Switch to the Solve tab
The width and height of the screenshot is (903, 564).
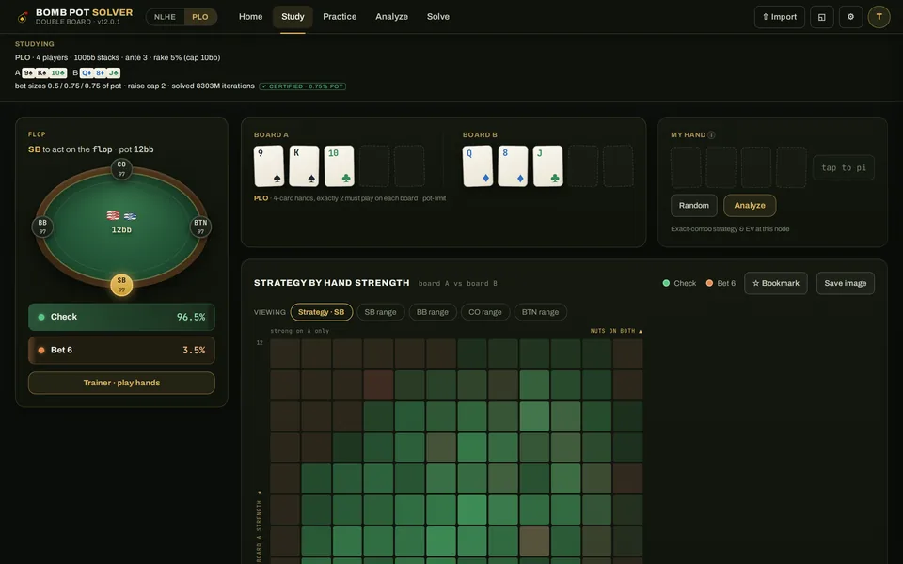[x=437, y=17]
